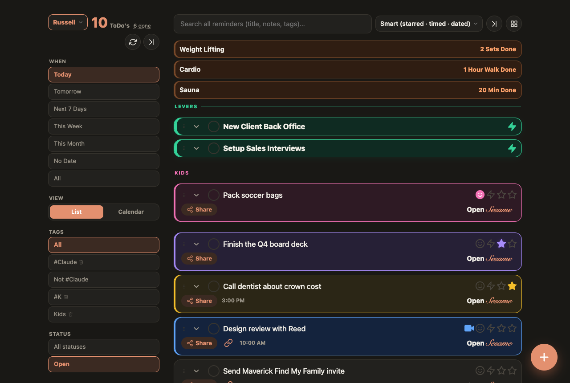The image size is (570, 383).
Task: Add a new reminder with plus button
Action: point(544,357)
